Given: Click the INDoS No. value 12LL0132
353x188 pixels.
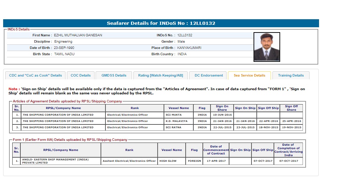Looking at the screenshot, I should point(185,35).
